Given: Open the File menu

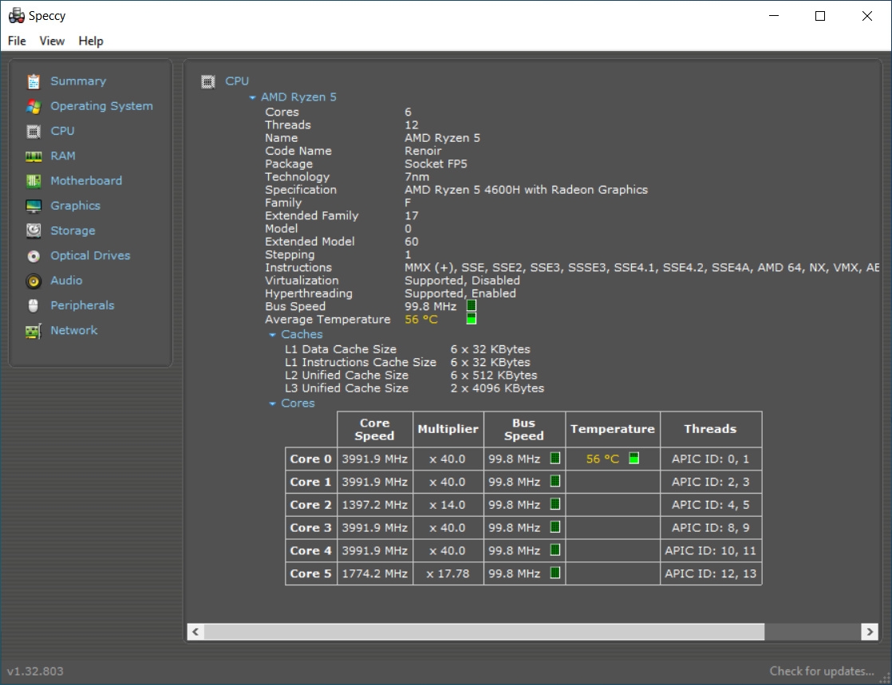Looking at the screenshot, I should point(17,41).
